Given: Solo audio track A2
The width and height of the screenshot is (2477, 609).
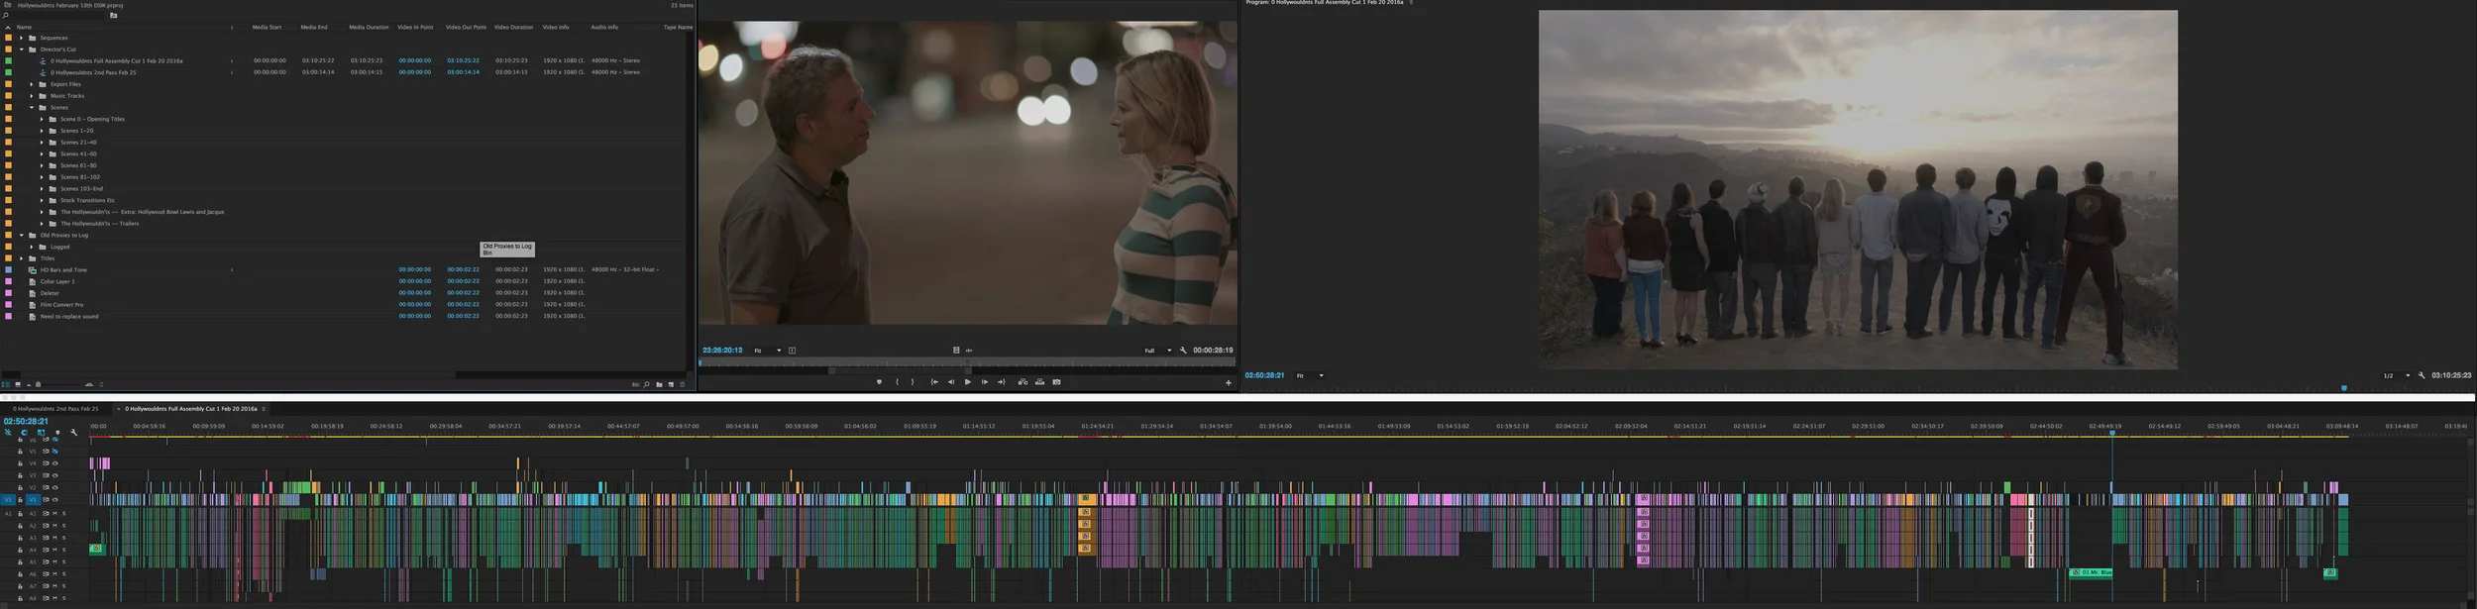Looking at the screenshot, I should coord(64,526).
